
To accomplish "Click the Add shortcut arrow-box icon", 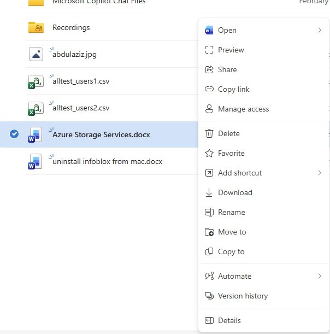I will [209, 173].
